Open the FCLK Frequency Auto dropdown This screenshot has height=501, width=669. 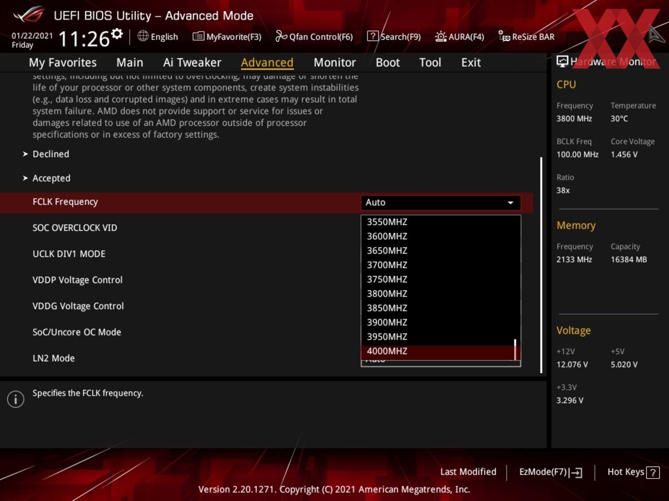[x=441, y=202]
